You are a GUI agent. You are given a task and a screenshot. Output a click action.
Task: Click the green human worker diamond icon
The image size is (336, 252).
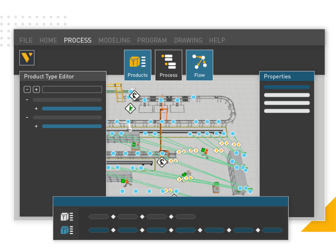130,108
